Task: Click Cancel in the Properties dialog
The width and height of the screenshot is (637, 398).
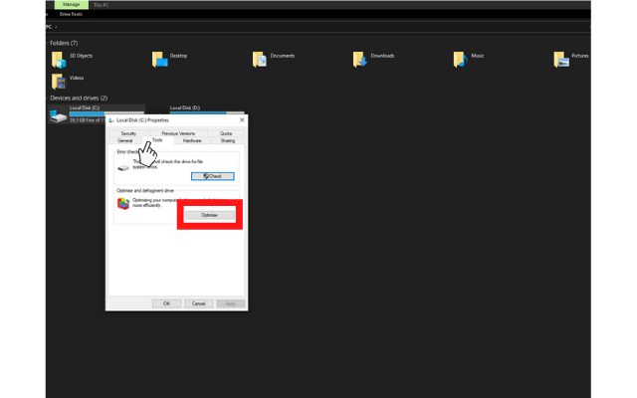Action: tap(199, 303)
